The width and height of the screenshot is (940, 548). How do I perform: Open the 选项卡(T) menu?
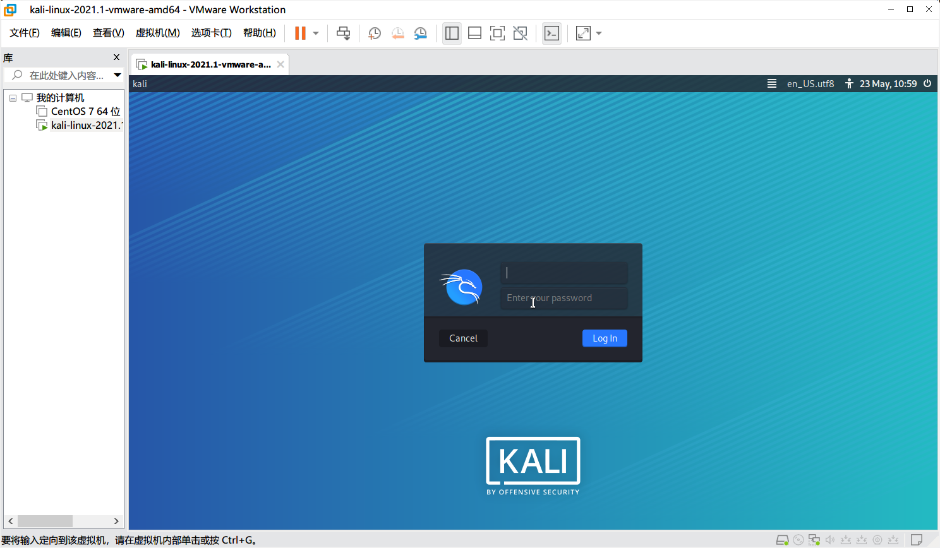[212, 33]
